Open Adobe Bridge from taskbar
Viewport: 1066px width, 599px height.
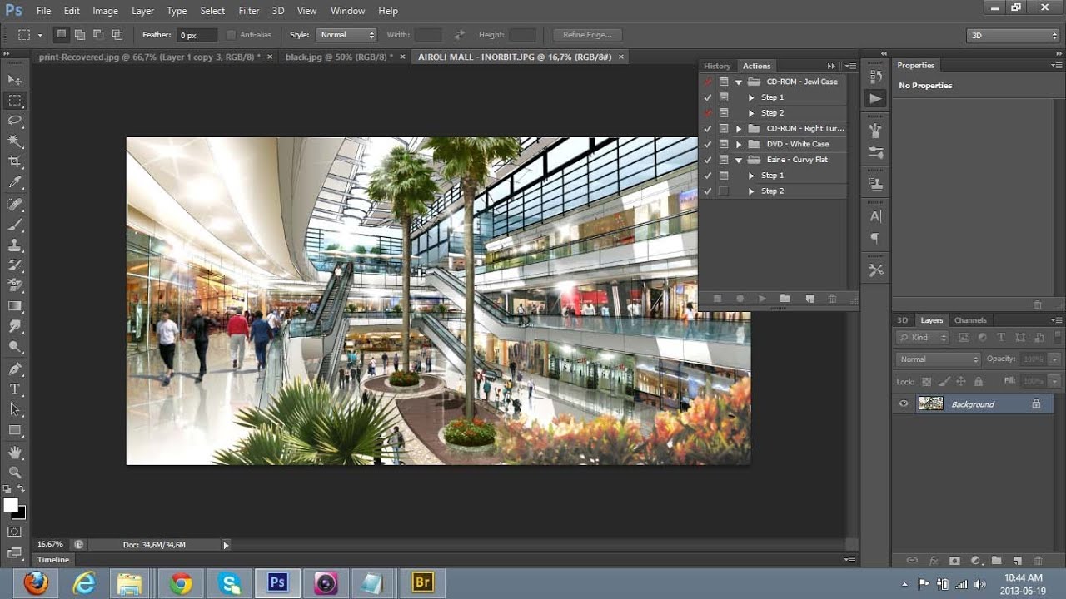click(422, 583)
